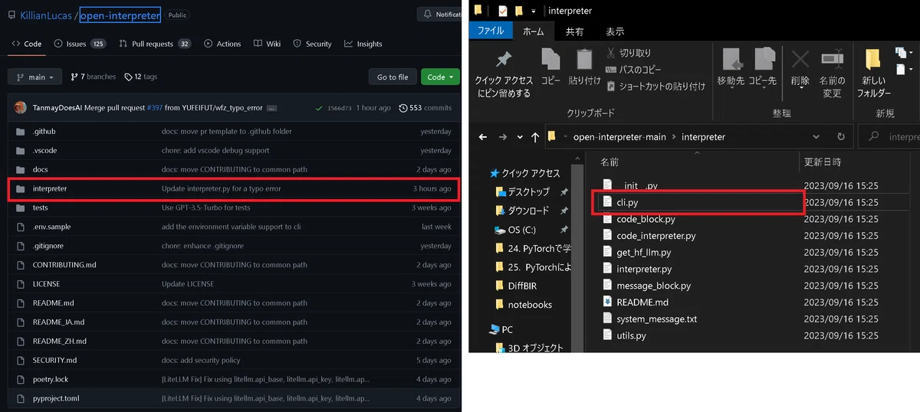920x412 pixels.
Task: Open the Security tab
Action: point(313,44)
